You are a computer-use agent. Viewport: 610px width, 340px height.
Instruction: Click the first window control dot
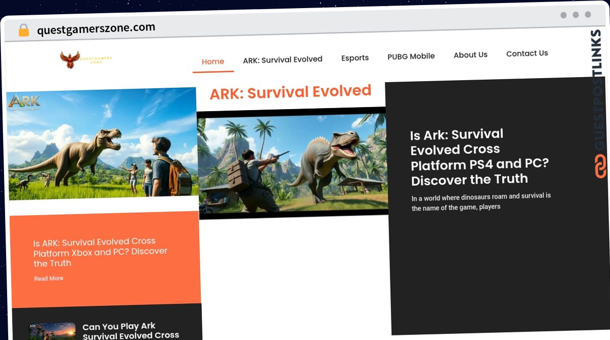click(564, 15)
